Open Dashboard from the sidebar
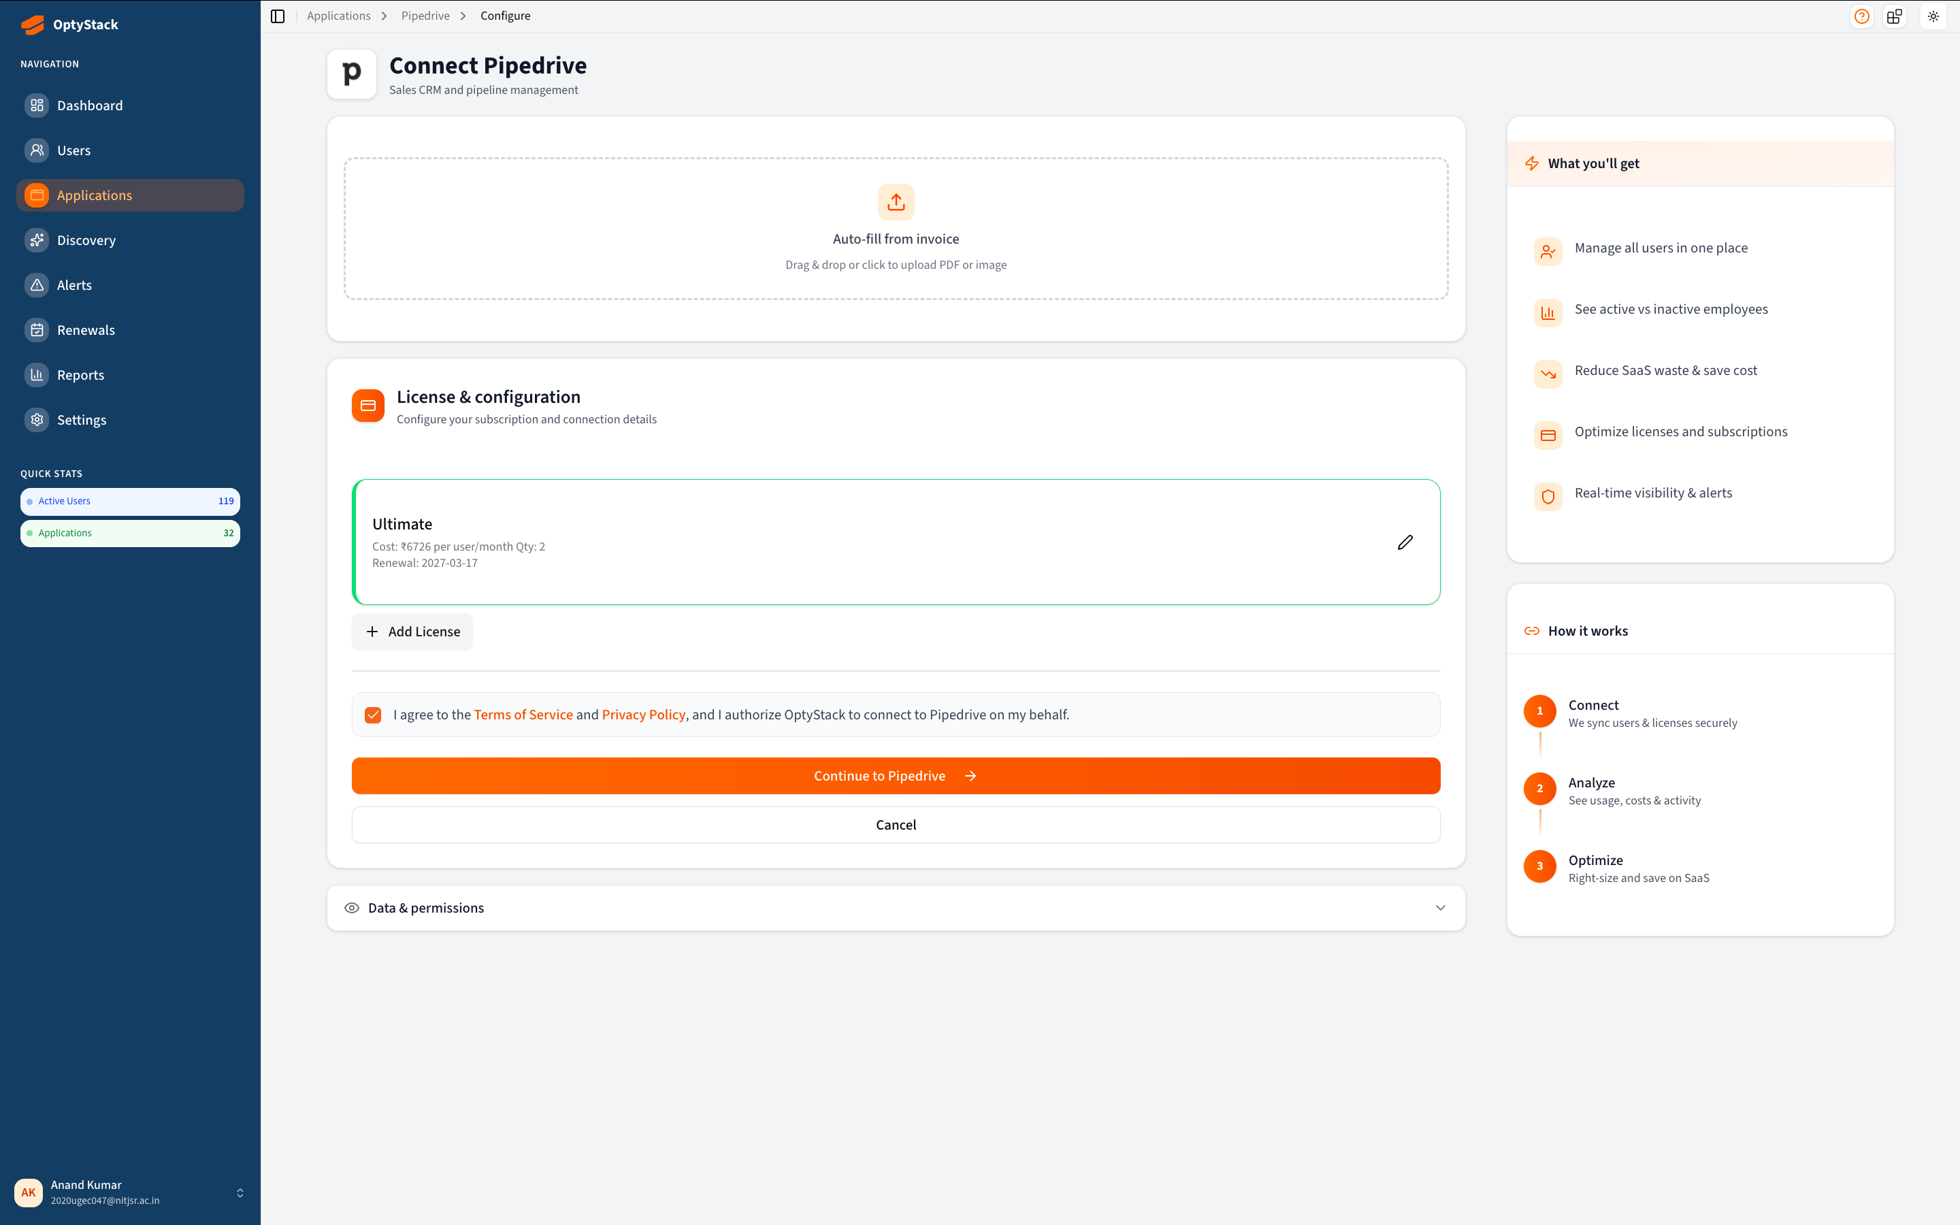The width and height of the screenshot is (1960, 1225). [x=129, y=105]
